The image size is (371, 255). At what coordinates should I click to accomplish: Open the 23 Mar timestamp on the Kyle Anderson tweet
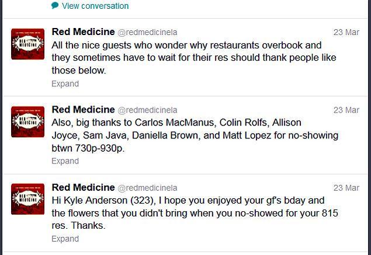coord(346,188)
